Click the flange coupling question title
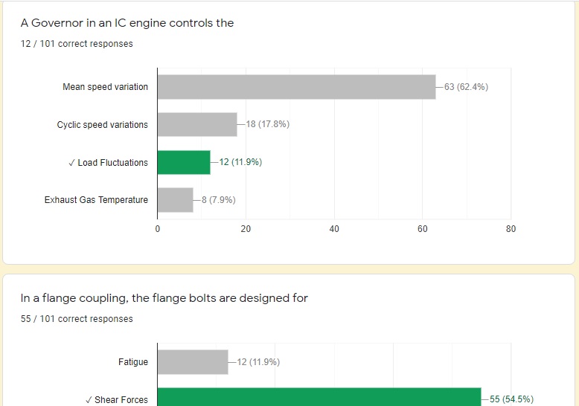579x406 pixels. tap(164, 298)
